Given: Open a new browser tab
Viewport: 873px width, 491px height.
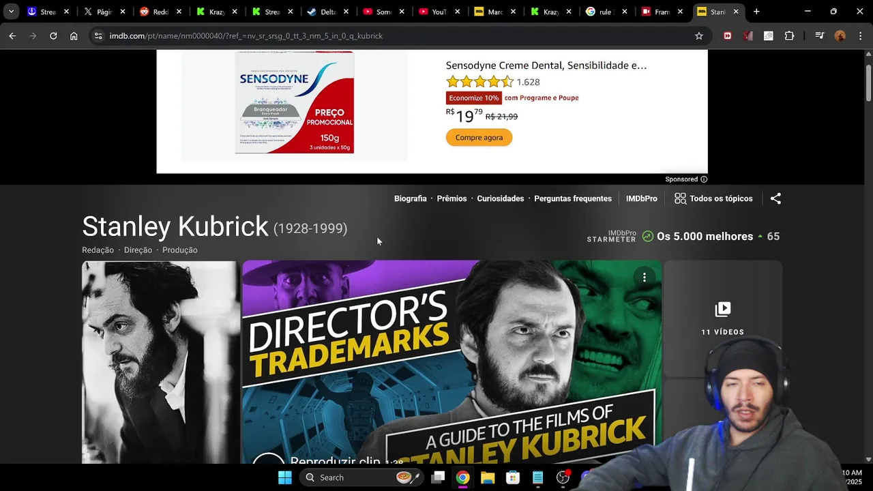Looking at the screenshot, I should tap(756, 12).
